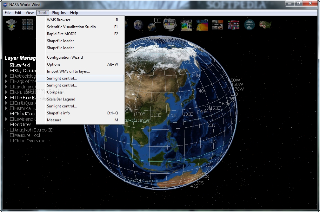Uncheck the GlobalClouds layer checkbox

pos(12,114)
